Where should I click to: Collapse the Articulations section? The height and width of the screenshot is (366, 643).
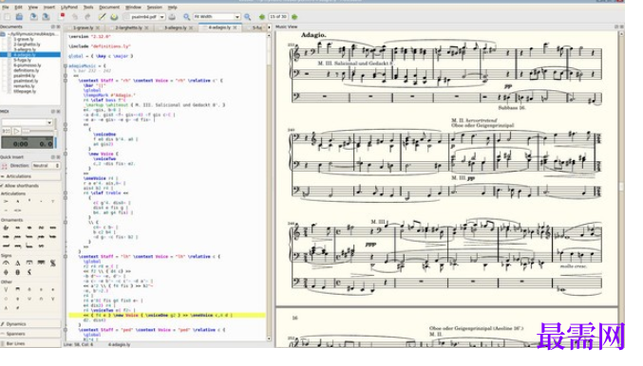coord(30,176)
